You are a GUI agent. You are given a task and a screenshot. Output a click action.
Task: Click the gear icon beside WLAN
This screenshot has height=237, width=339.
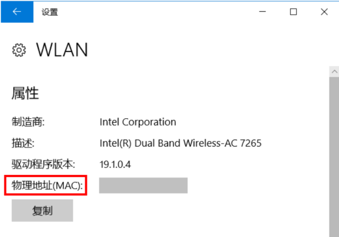click(19, 50)
